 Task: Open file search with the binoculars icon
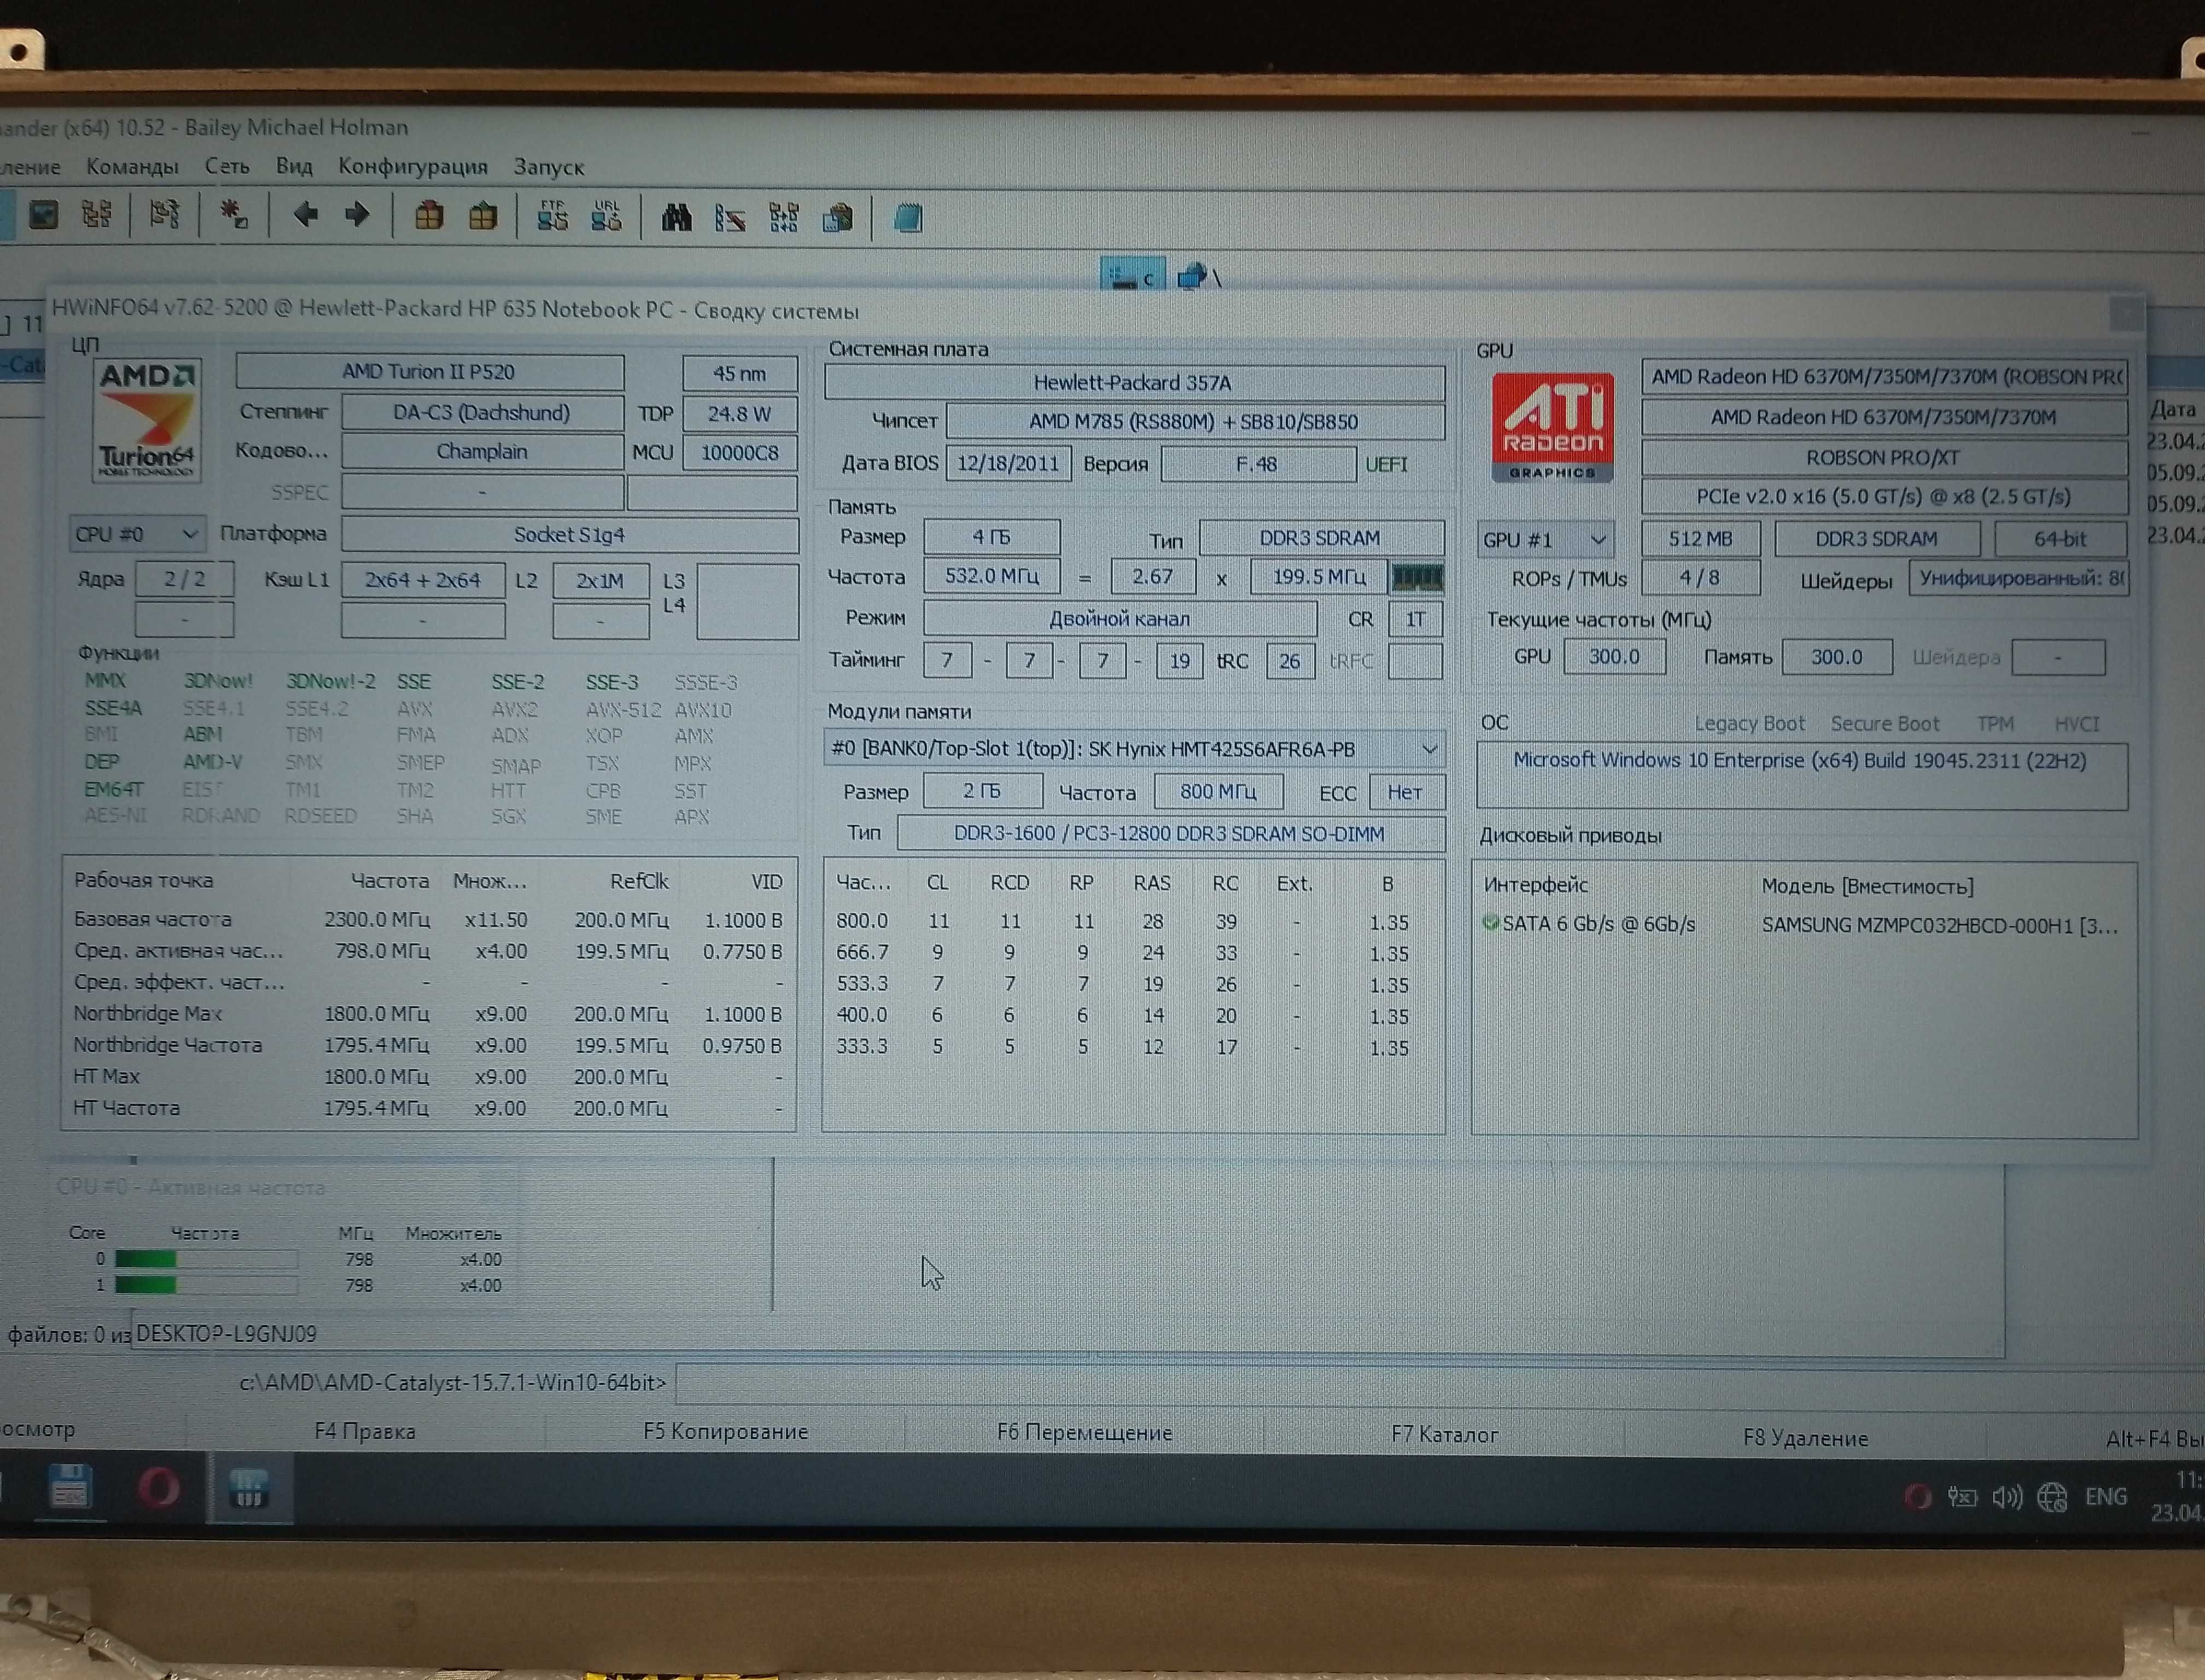[677, 217]
